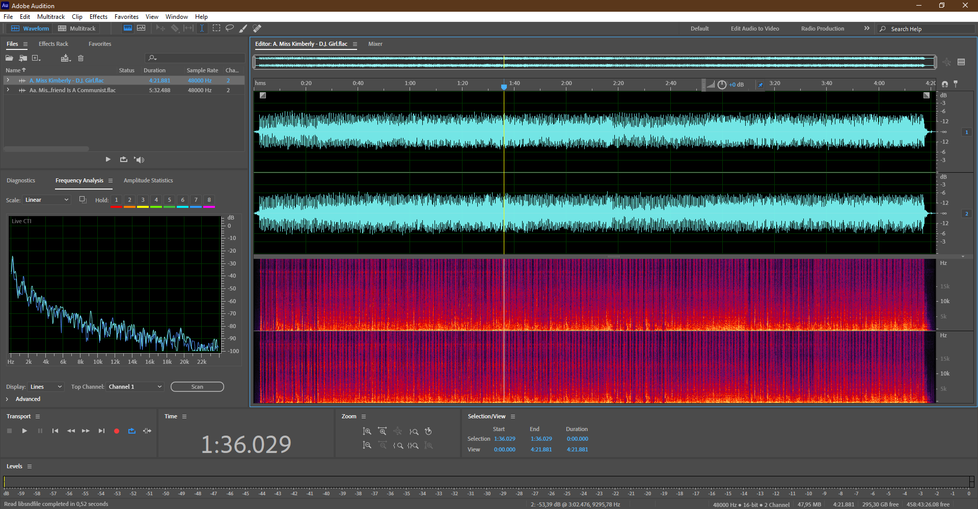Toggle loop playback in Files panel
This screenshot has width=978, height=509.
pos(124,159)
